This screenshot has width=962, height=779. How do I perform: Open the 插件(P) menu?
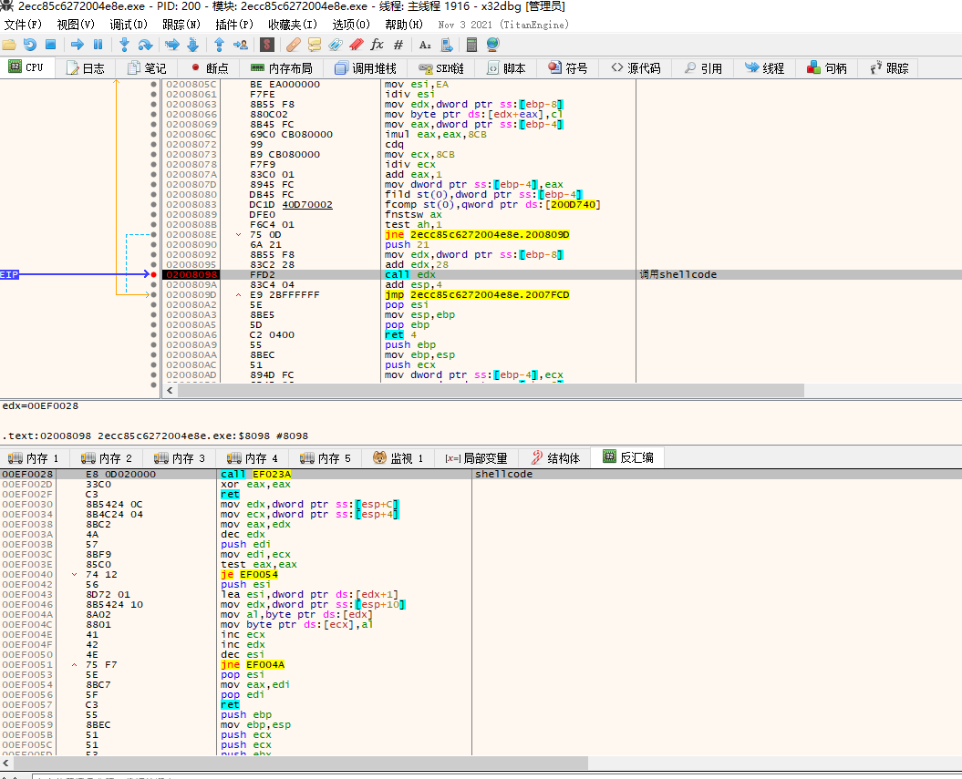click(234, 25)
